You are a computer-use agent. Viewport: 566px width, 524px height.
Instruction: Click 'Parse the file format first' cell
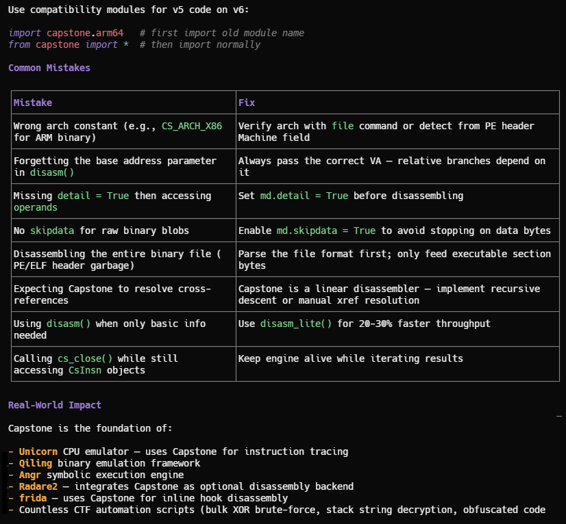(397, 259)
